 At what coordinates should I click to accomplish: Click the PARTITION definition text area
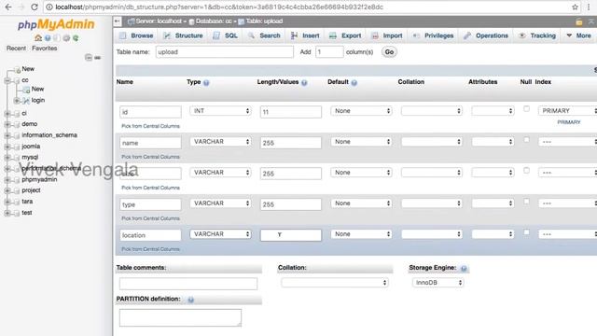[180, 317]
